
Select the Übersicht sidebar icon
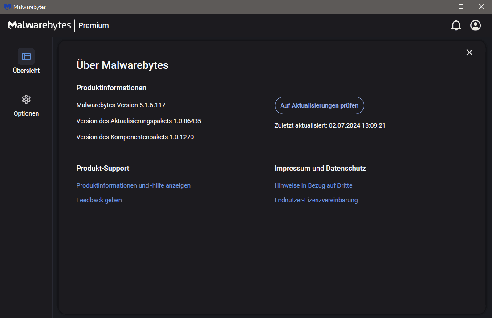tap(26, 56)
